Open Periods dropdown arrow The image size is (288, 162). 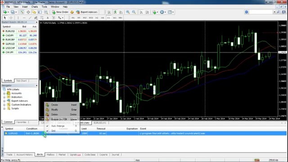pyautogui.click(x=165, y=12)
